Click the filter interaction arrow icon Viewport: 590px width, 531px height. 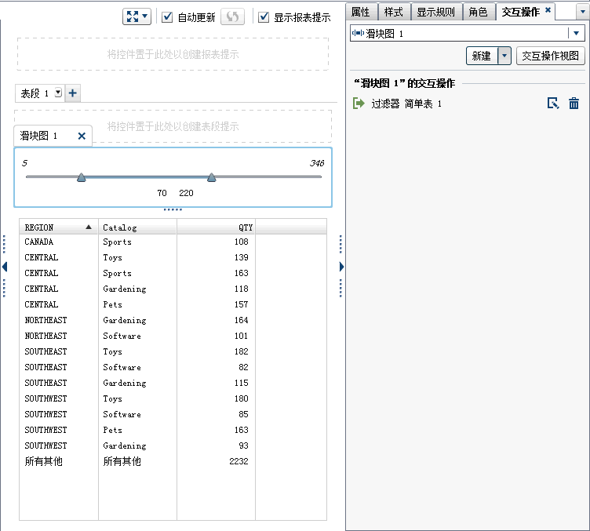(359, 103)
